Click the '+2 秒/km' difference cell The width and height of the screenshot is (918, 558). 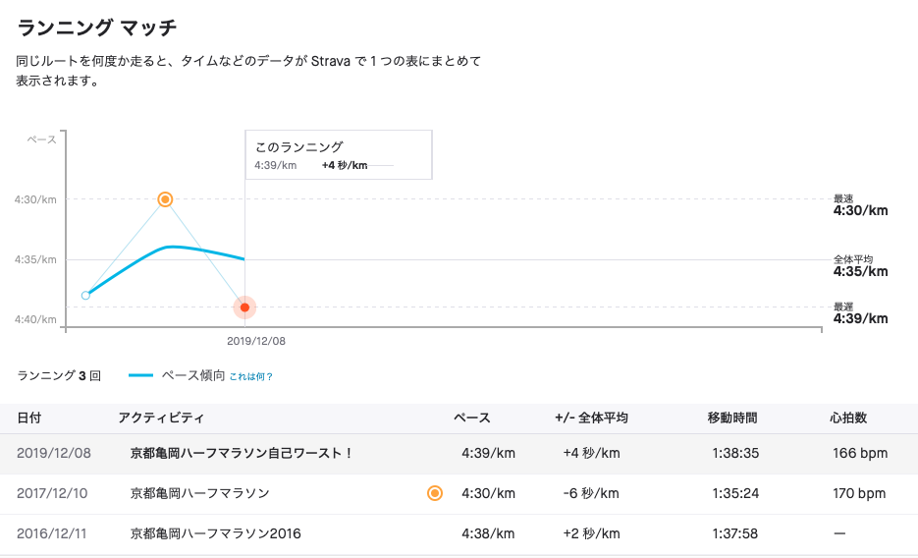point(591,533)
